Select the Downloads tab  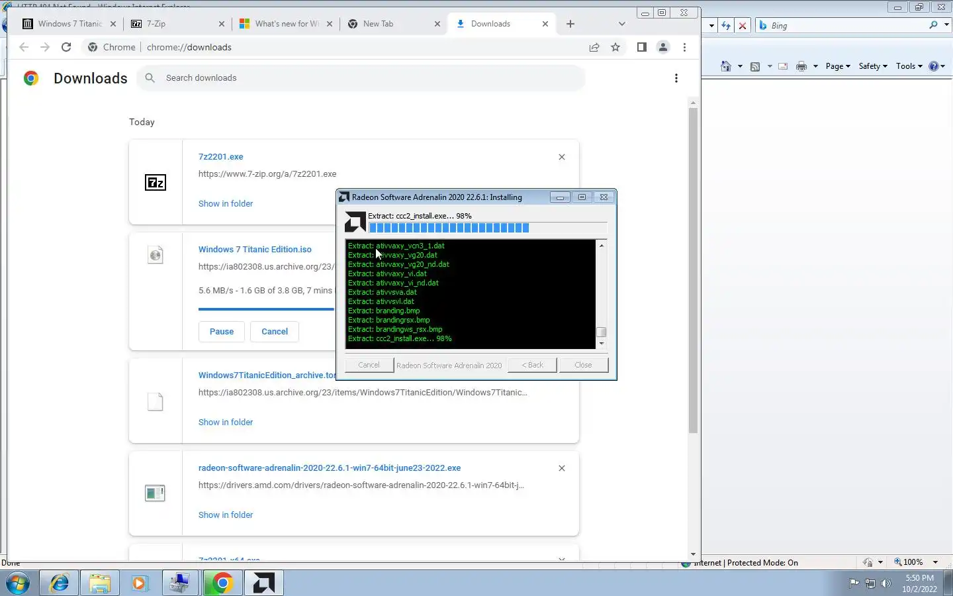(502, 24)
